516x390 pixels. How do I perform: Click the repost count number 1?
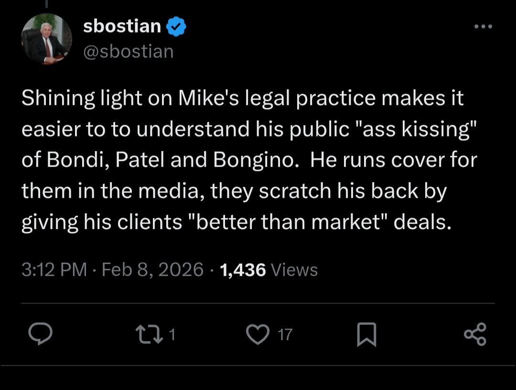point(172,334)
